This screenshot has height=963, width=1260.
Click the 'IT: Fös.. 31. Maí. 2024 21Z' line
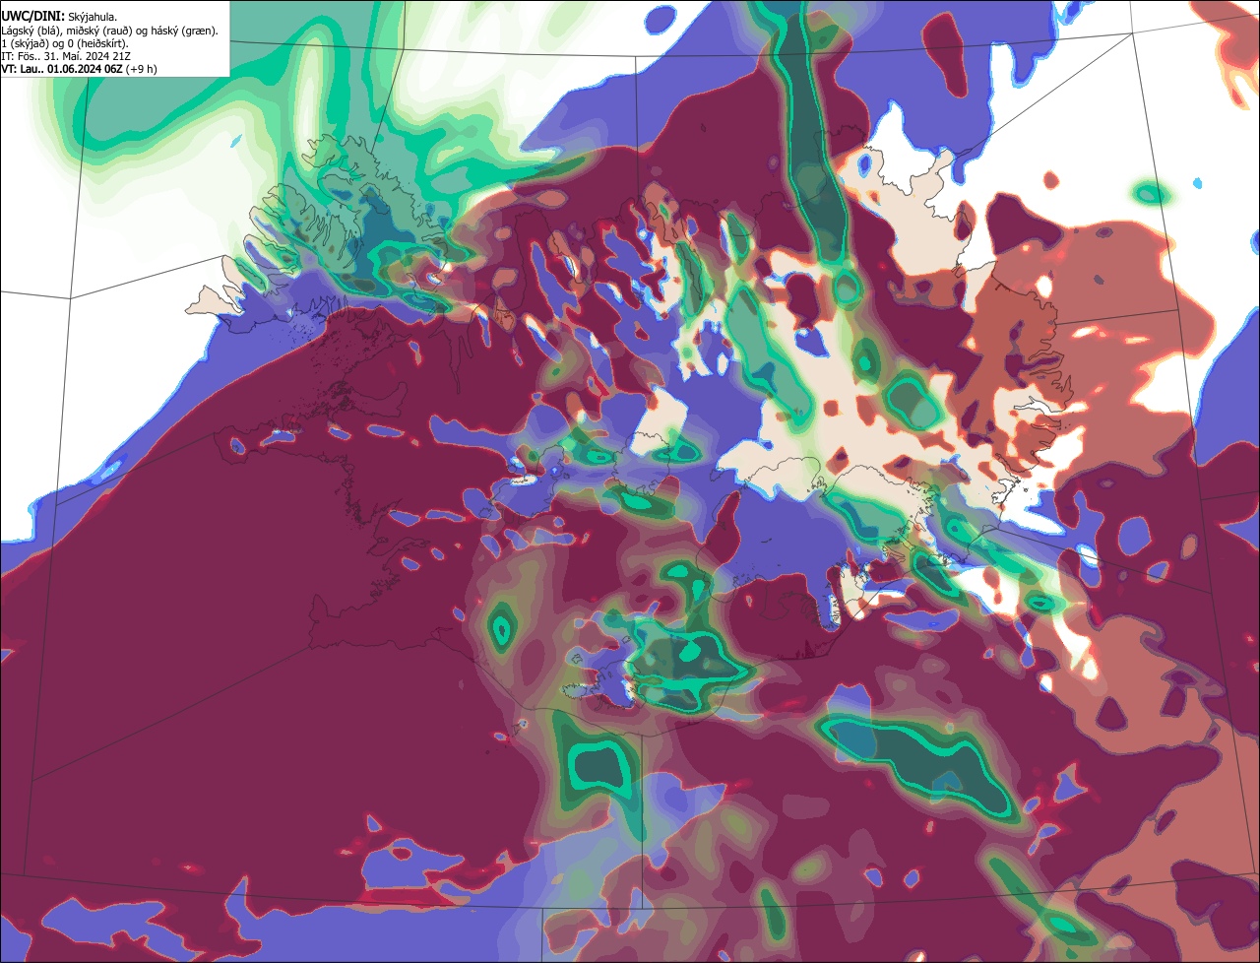[66, 56]
